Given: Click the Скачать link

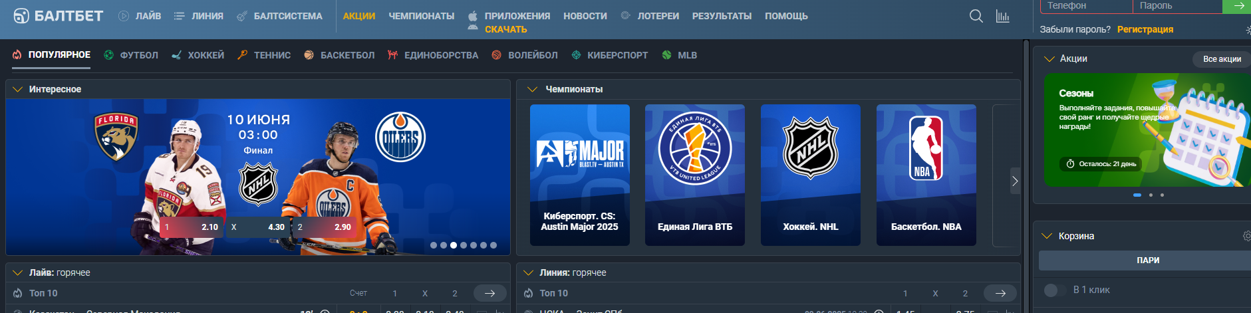Looking at the screenshot, I should (x=506, y=29).
